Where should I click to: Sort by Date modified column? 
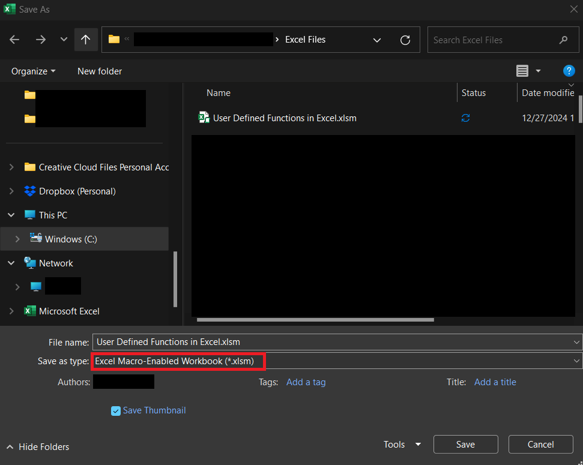coord(548,93)
